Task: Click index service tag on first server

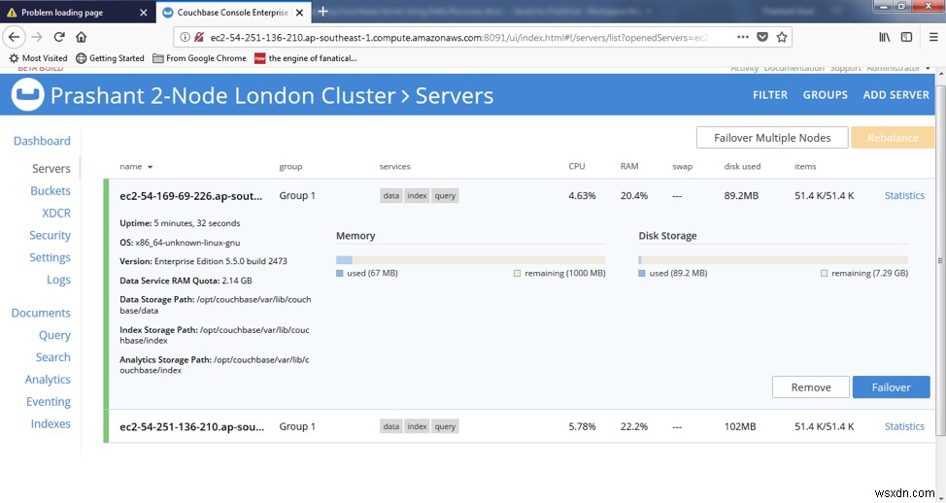Action: 417,195
